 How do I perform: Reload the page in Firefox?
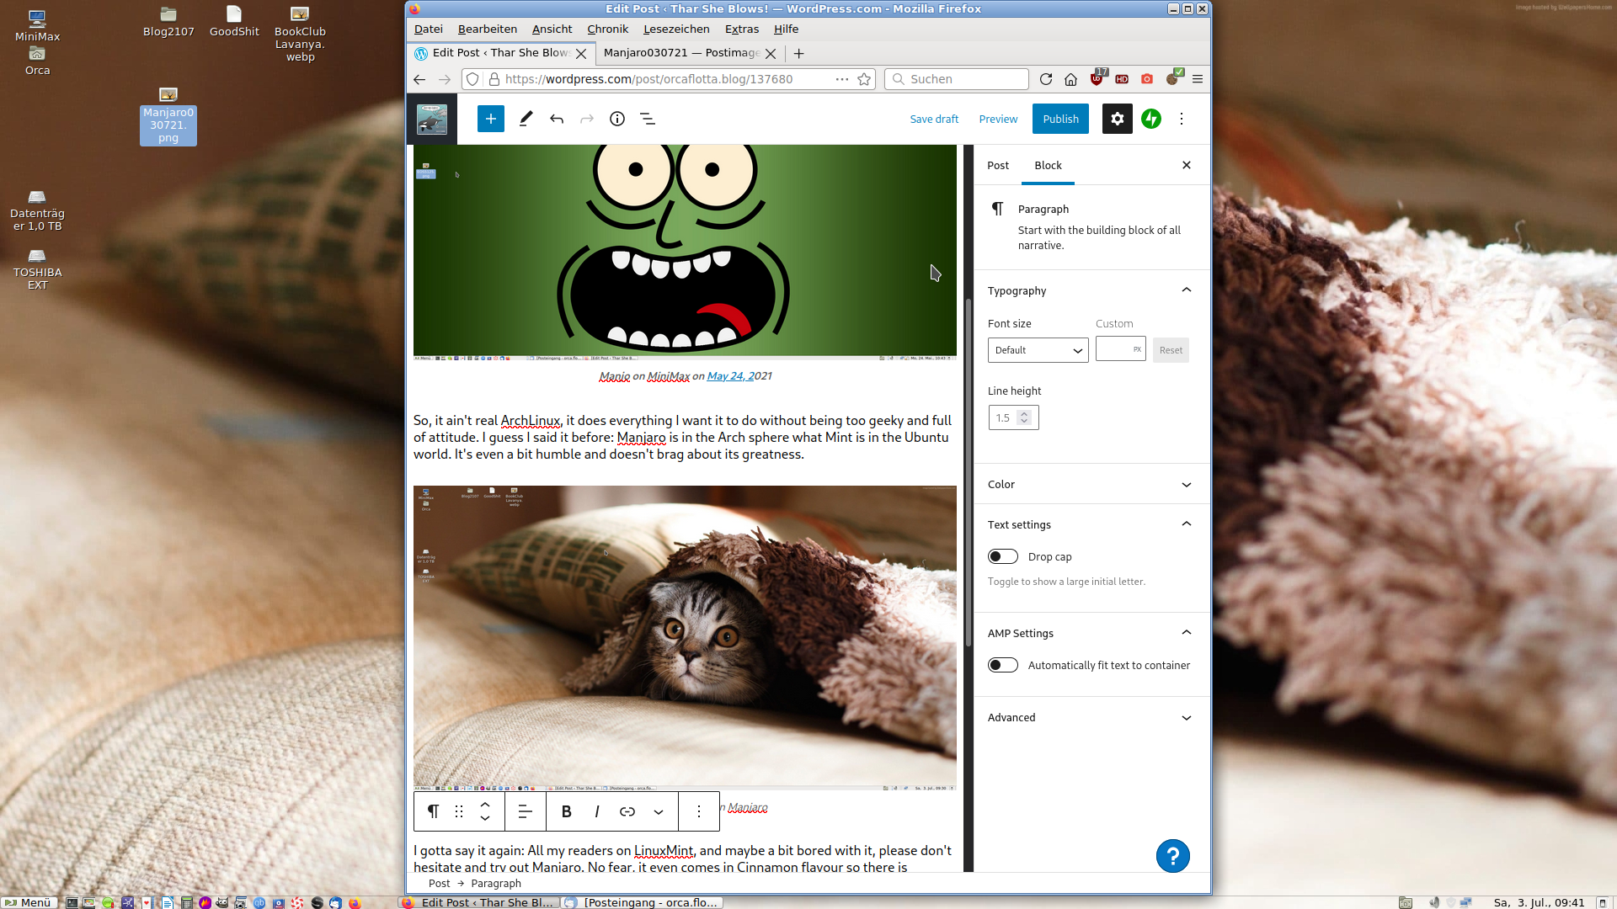coord(1045,79)
